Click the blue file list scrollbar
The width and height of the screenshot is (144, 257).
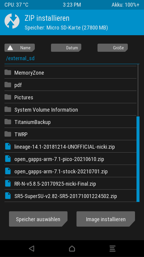[138, 159]
